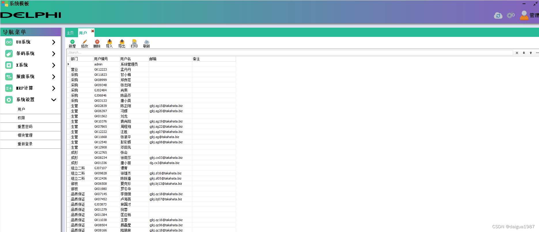Open 重新登录 submenu item
The image size is (539, 232).
tap(31, 144)
